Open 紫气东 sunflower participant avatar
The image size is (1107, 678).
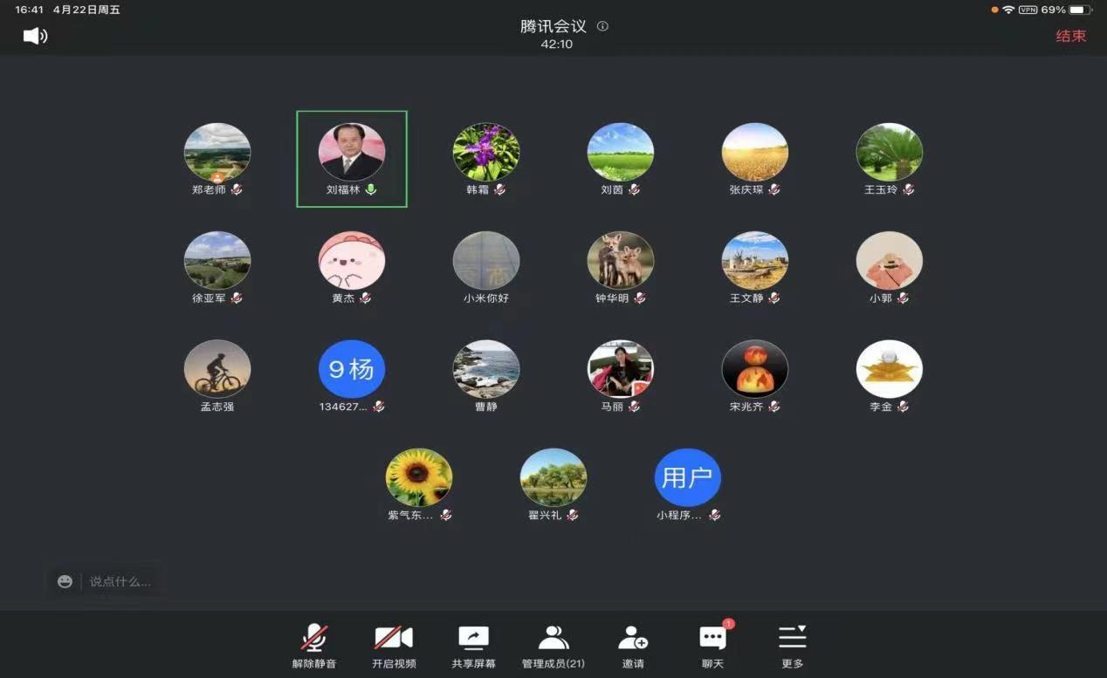(x=419, y=478)
